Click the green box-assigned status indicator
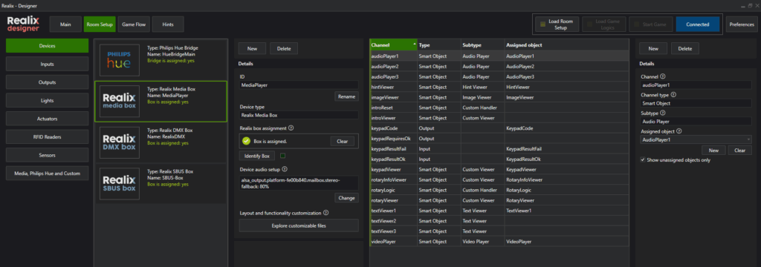Screen dimensions: 761x267 (247, 141)
